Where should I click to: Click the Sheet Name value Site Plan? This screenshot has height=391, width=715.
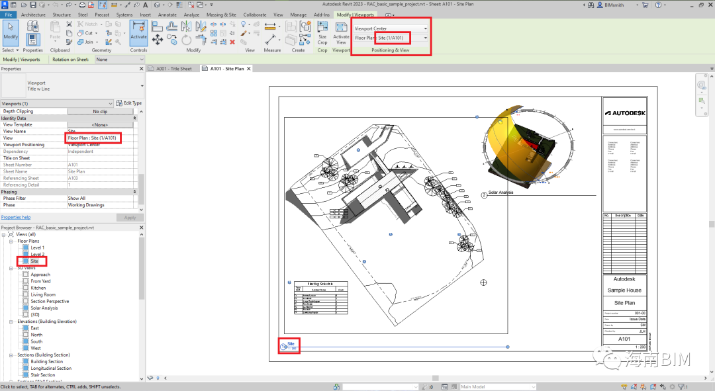tap(102, 171)
